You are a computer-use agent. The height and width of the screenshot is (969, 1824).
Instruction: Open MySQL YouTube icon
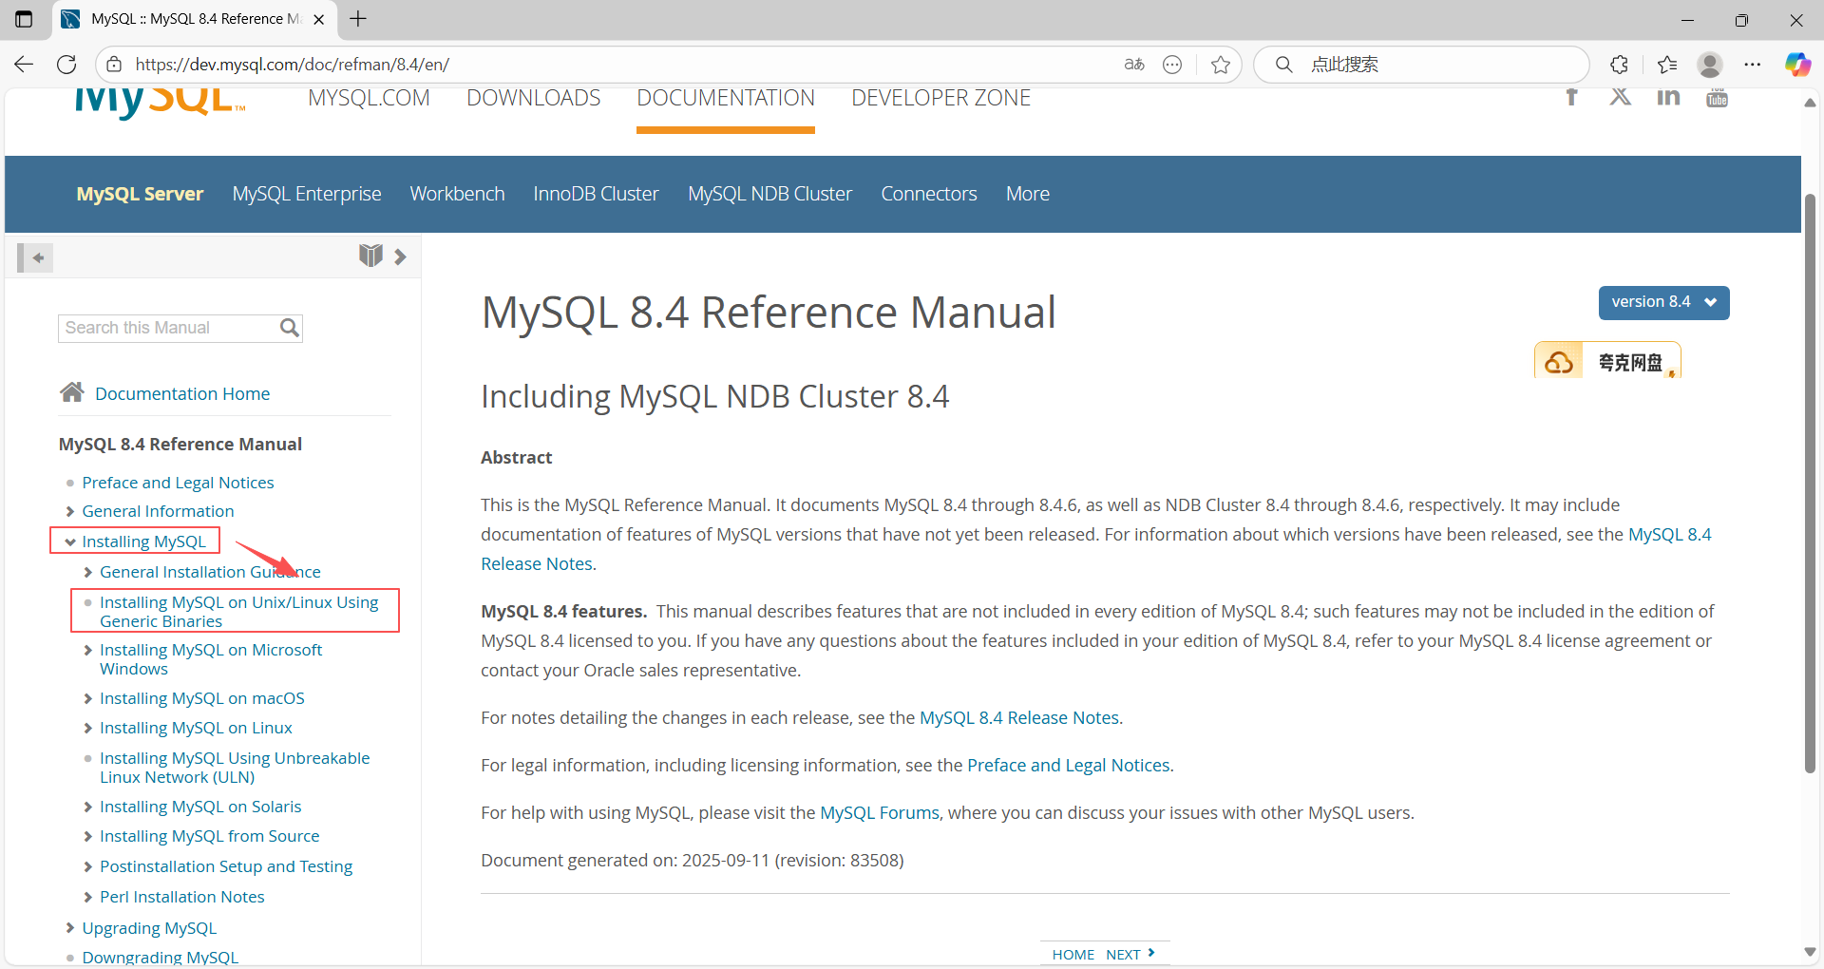(1717, 98)
